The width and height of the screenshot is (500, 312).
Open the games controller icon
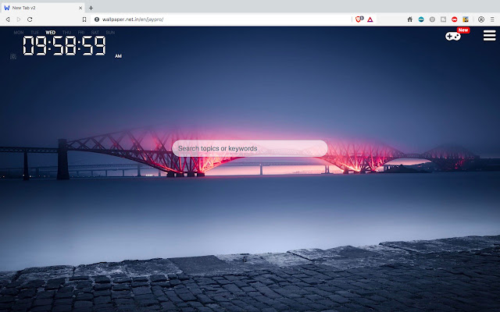453,36
